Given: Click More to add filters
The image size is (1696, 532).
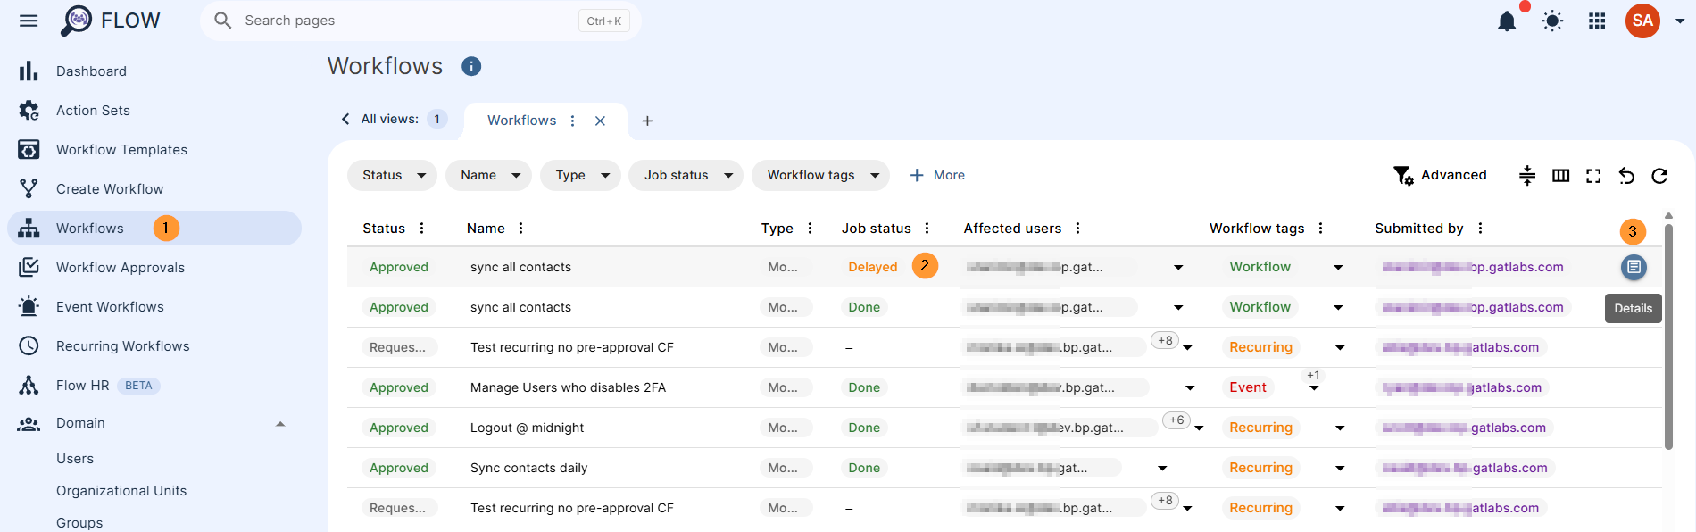Looking at the screenshot, I should click(936, 175).
